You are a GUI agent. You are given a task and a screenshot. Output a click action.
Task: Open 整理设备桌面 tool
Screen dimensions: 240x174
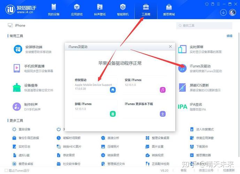point(157,138)
